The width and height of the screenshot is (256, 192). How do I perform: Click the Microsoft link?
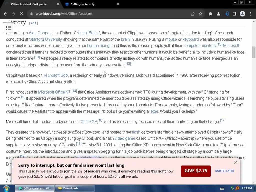pyautogui.click(x=231, y=45)
